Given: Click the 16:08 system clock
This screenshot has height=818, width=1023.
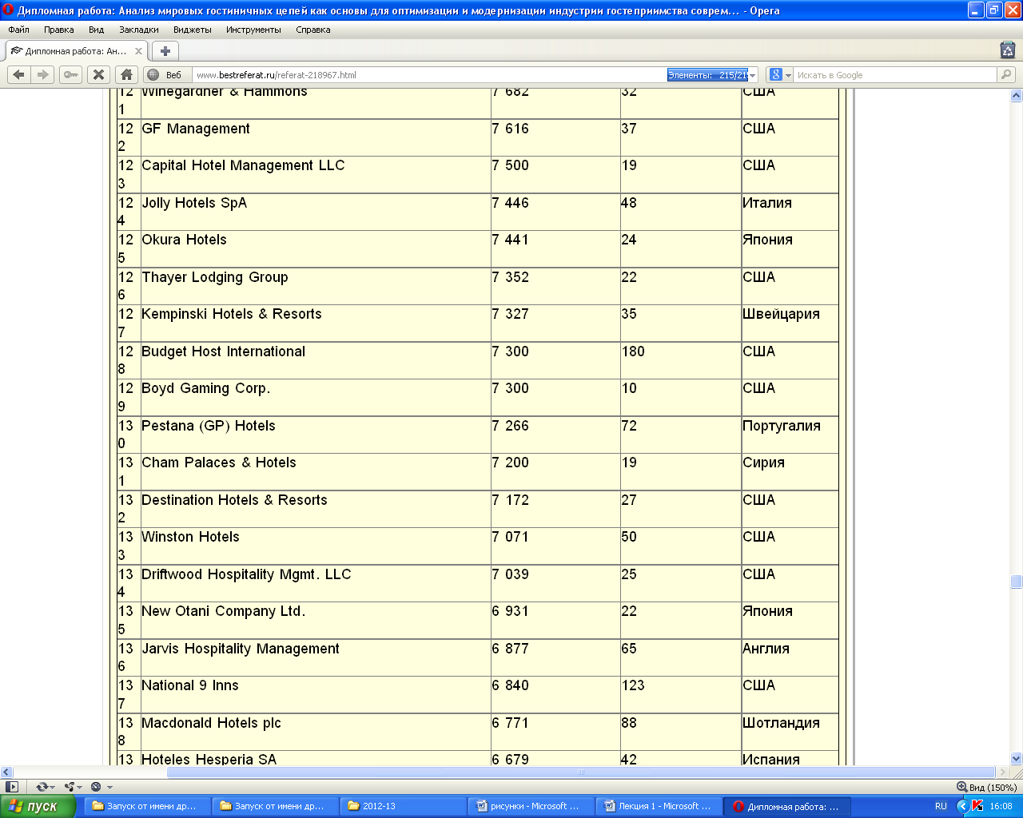Looking at the screenshot, I should [1001, 806].
